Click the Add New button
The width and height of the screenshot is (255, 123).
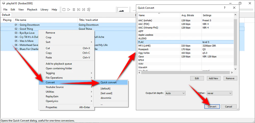click(x=213, y=78)
